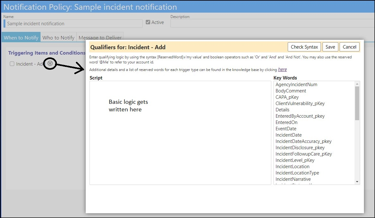Uncheck the Active checkbox
Screen dimensions: 375x218
[148, 22]
